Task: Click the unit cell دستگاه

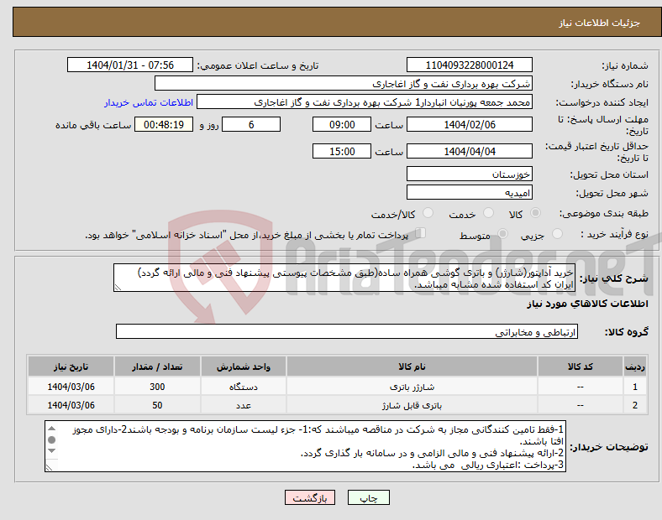Action: tap(244, 387)
